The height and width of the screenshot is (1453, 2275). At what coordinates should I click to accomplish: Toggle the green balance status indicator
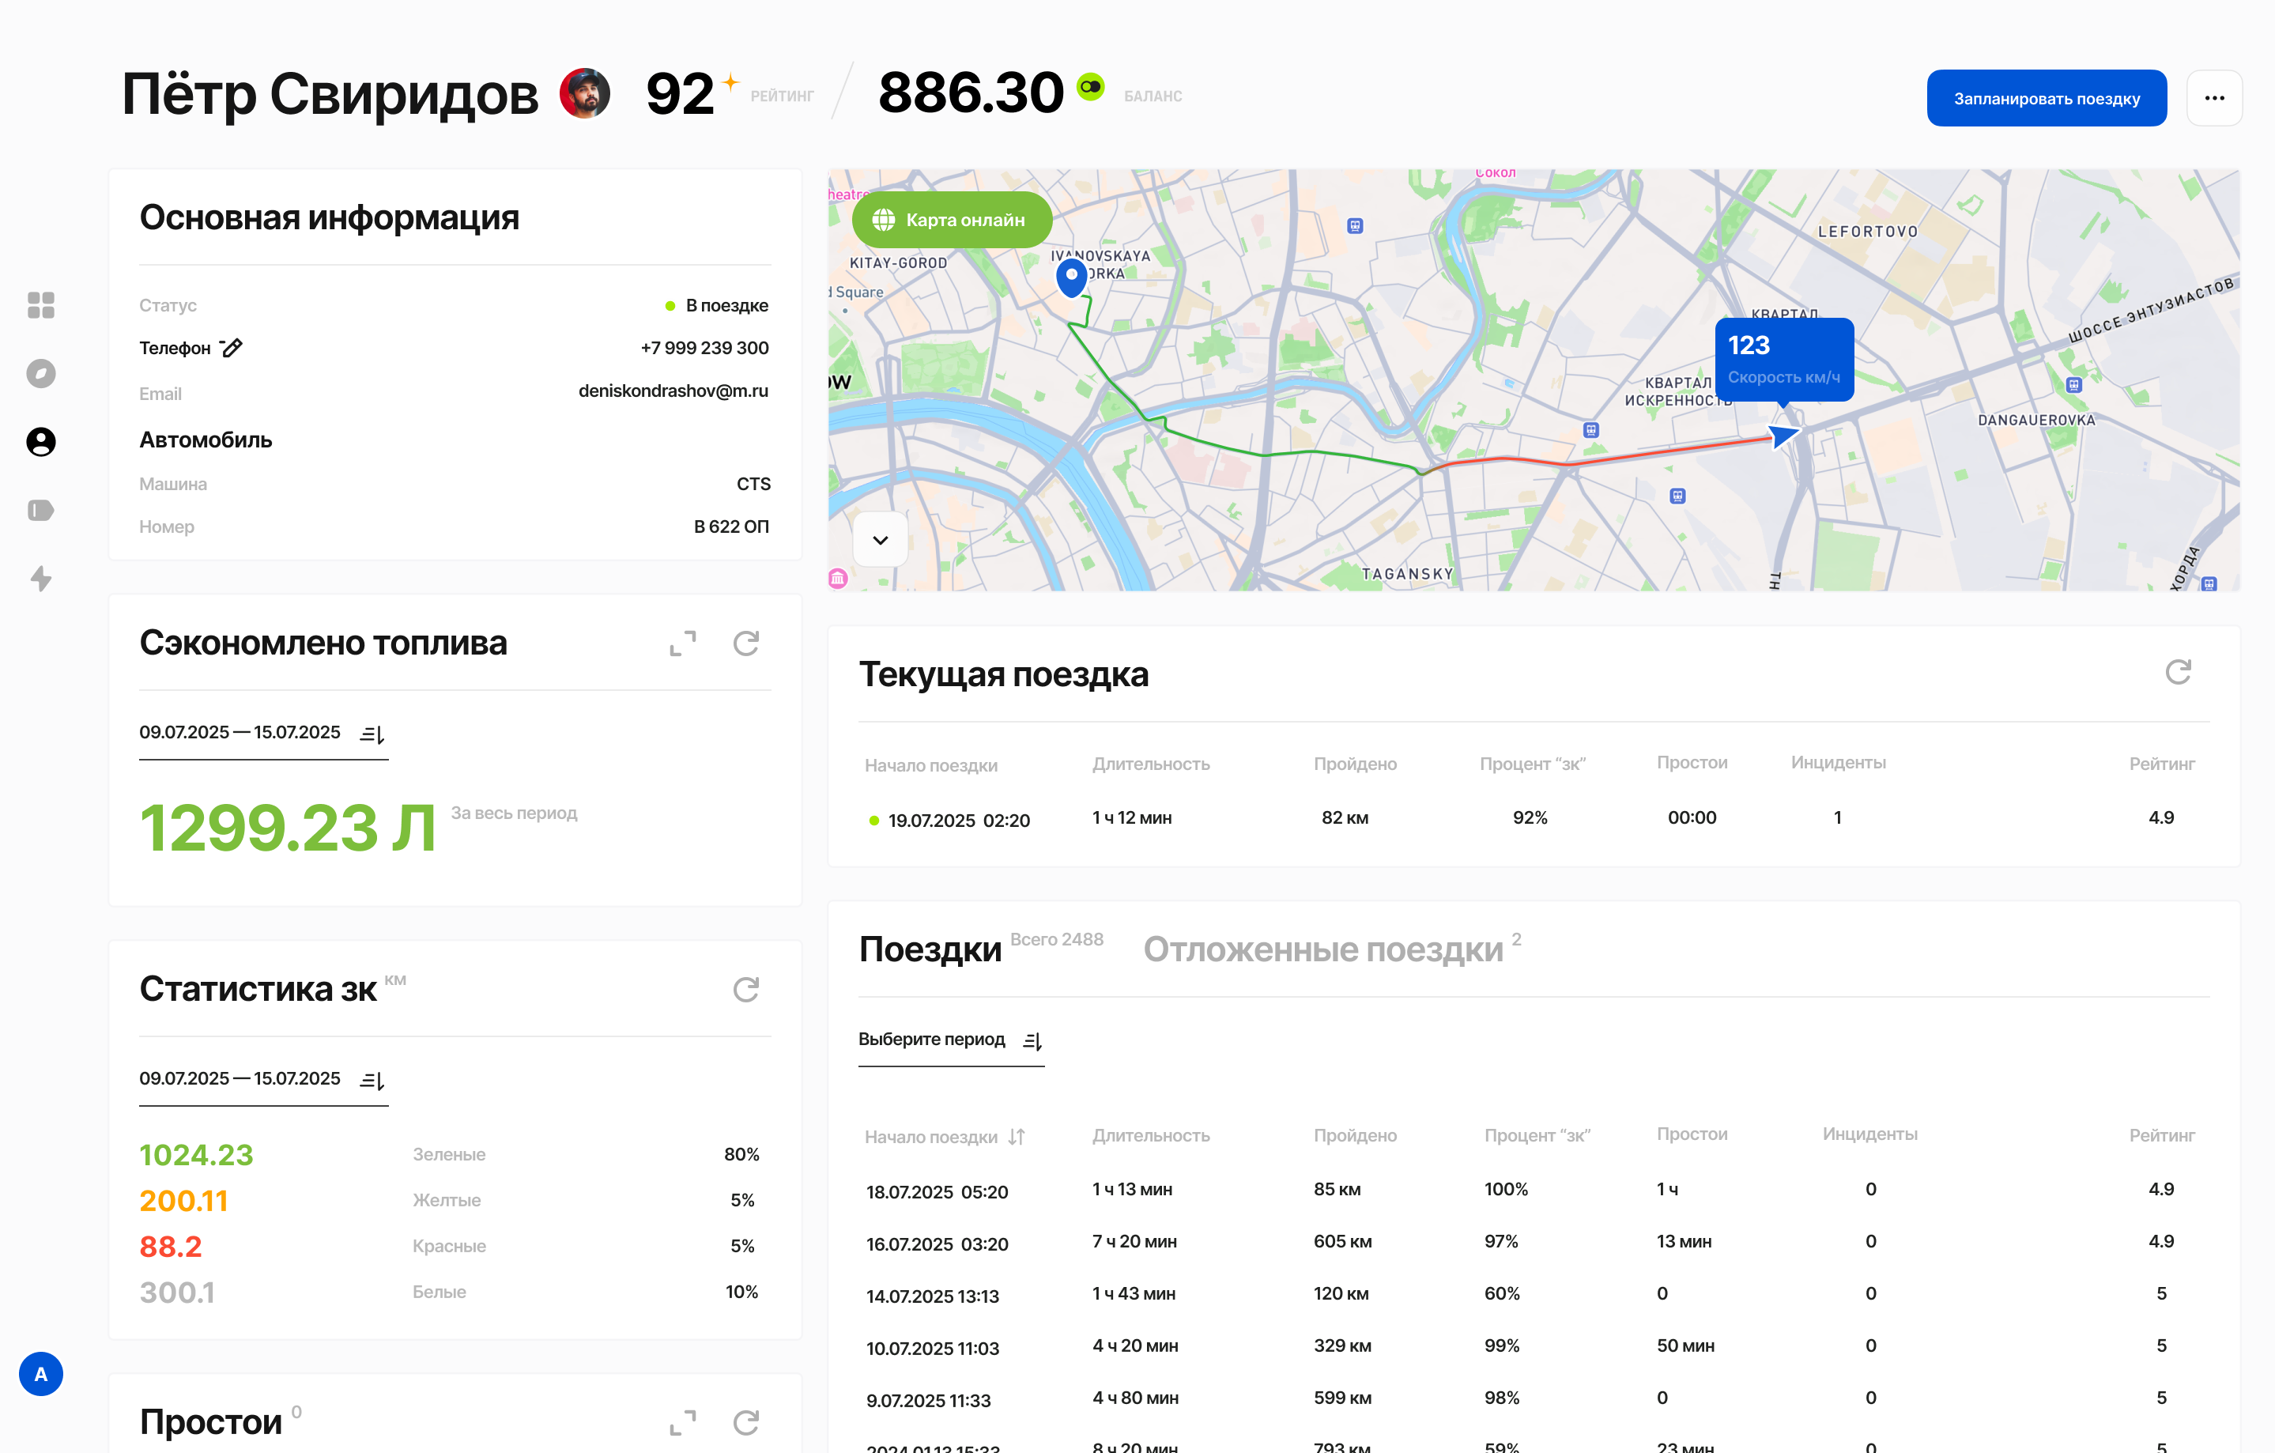[x=1090, y=87]
